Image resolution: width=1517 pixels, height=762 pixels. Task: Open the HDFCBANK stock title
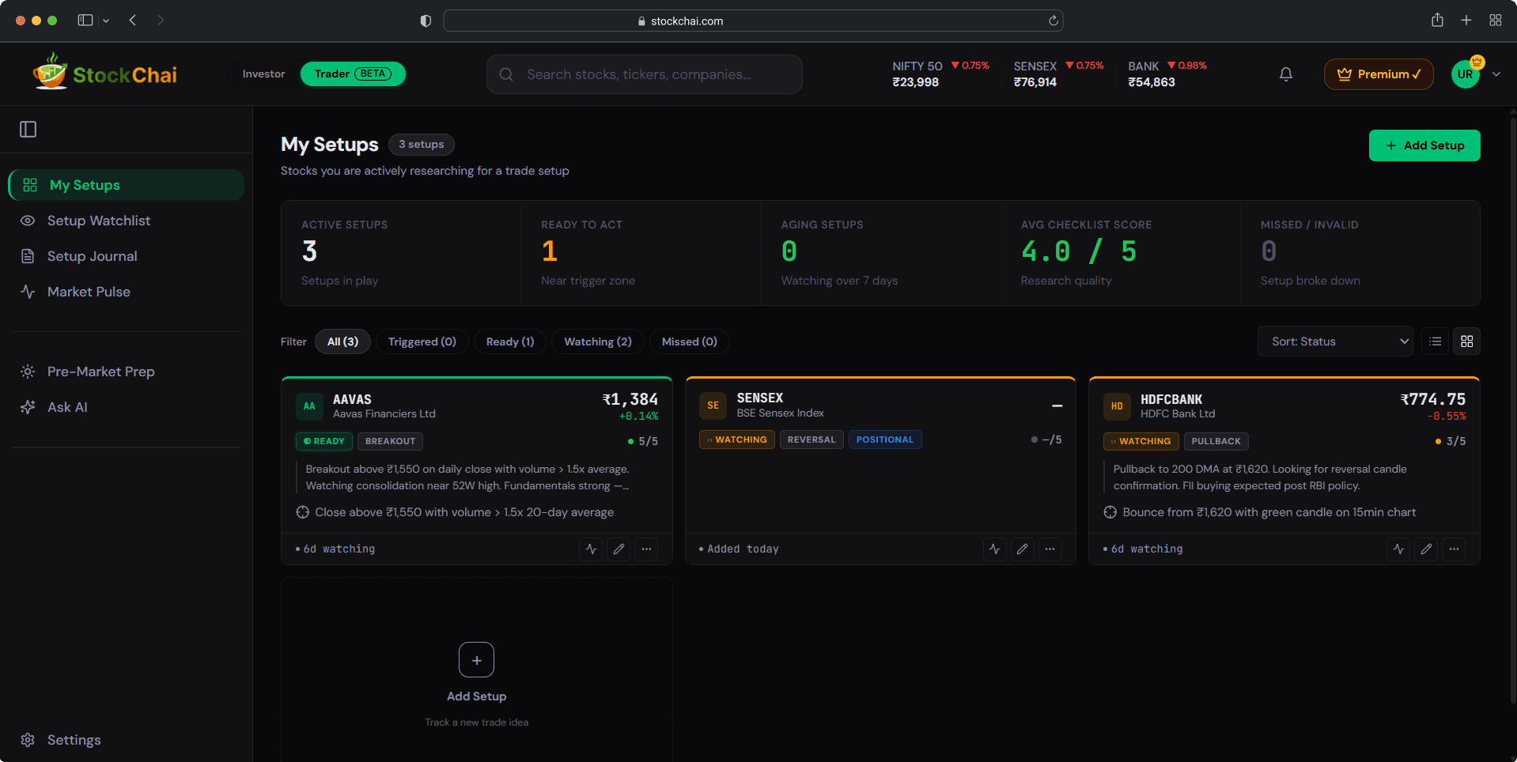[1171, 399]
